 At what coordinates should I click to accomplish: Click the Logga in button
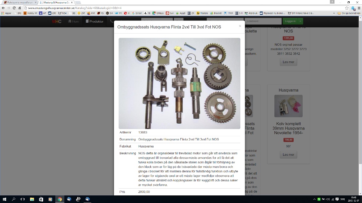point(290,21)
